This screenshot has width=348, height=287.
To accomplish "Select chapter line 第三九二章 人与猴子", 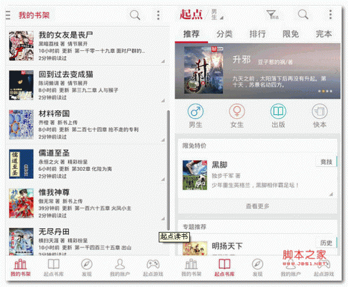I will point(95,90).
